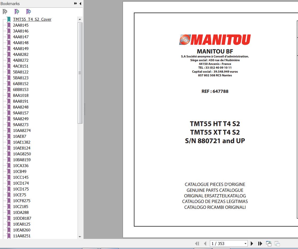The height and width of the screenshot is (249, 298).
Task: Select bookmark 6AB8152
Action: pyautogui.click(x=21, y=84)
